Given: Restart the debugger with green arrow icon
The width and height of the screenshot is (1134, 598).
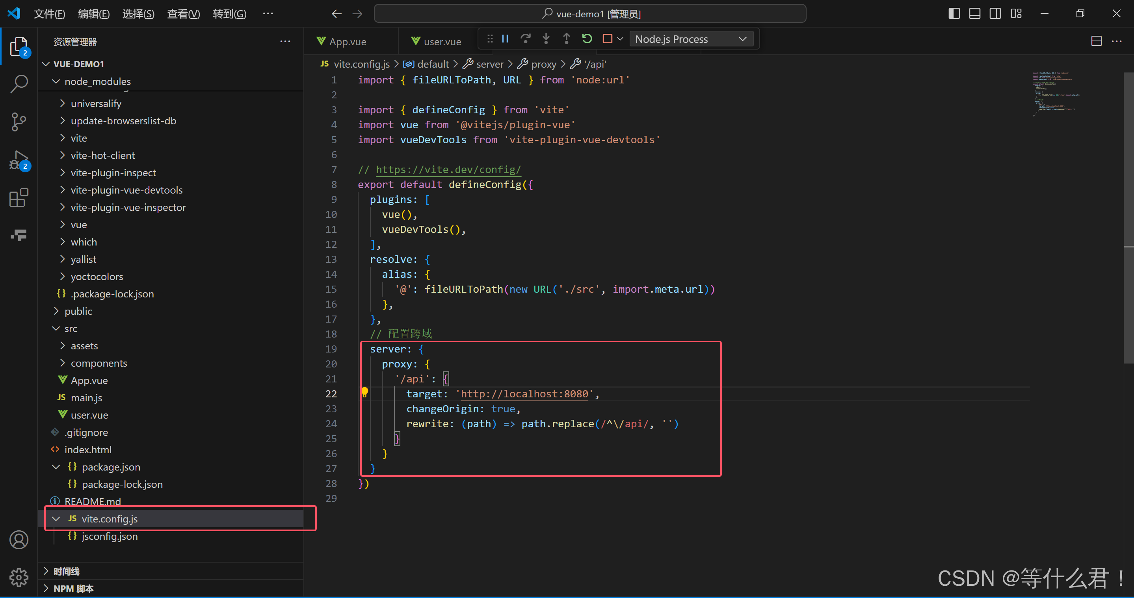Looking at the screenshot, I should click(x=586, y=39).
